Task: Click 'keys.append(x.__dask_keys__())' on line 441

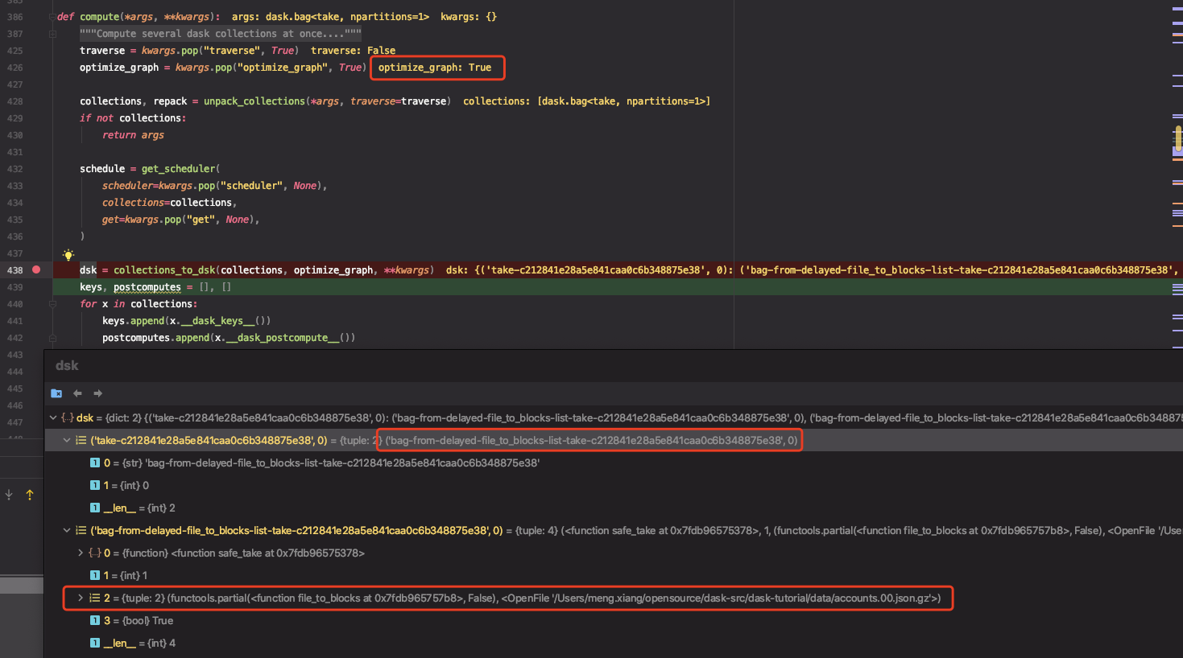Action: pyautogui.click(x=186, y=321)
